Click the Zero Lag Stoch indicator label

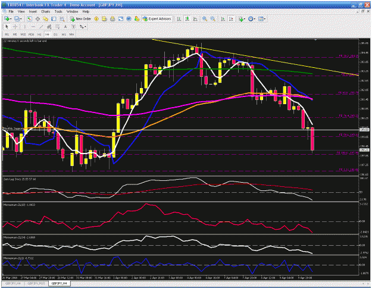(x=20, y=179)
